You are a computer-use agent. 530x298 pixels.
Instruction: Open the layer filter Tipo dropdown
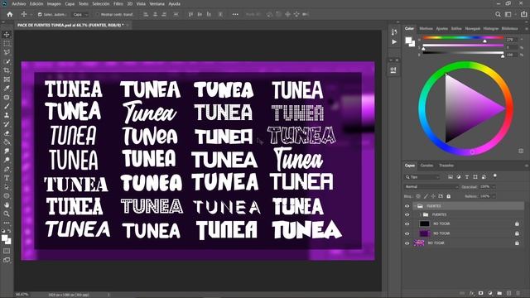coord(422,176)
